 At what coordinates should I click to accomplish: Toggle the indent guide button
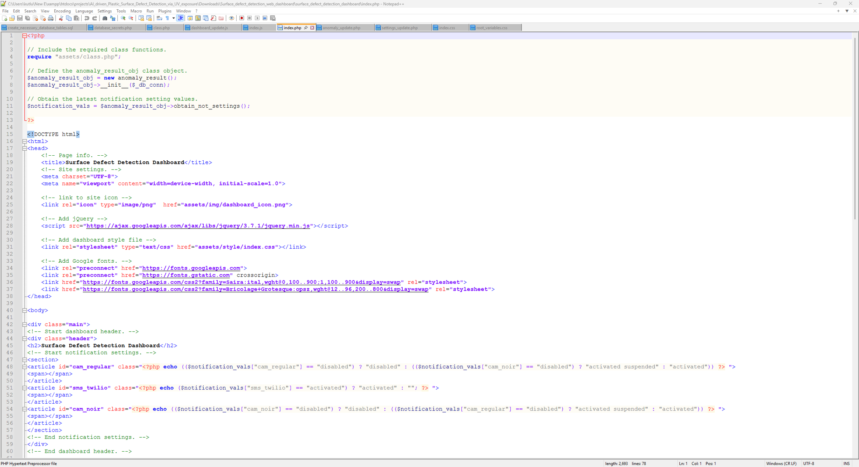180,18
